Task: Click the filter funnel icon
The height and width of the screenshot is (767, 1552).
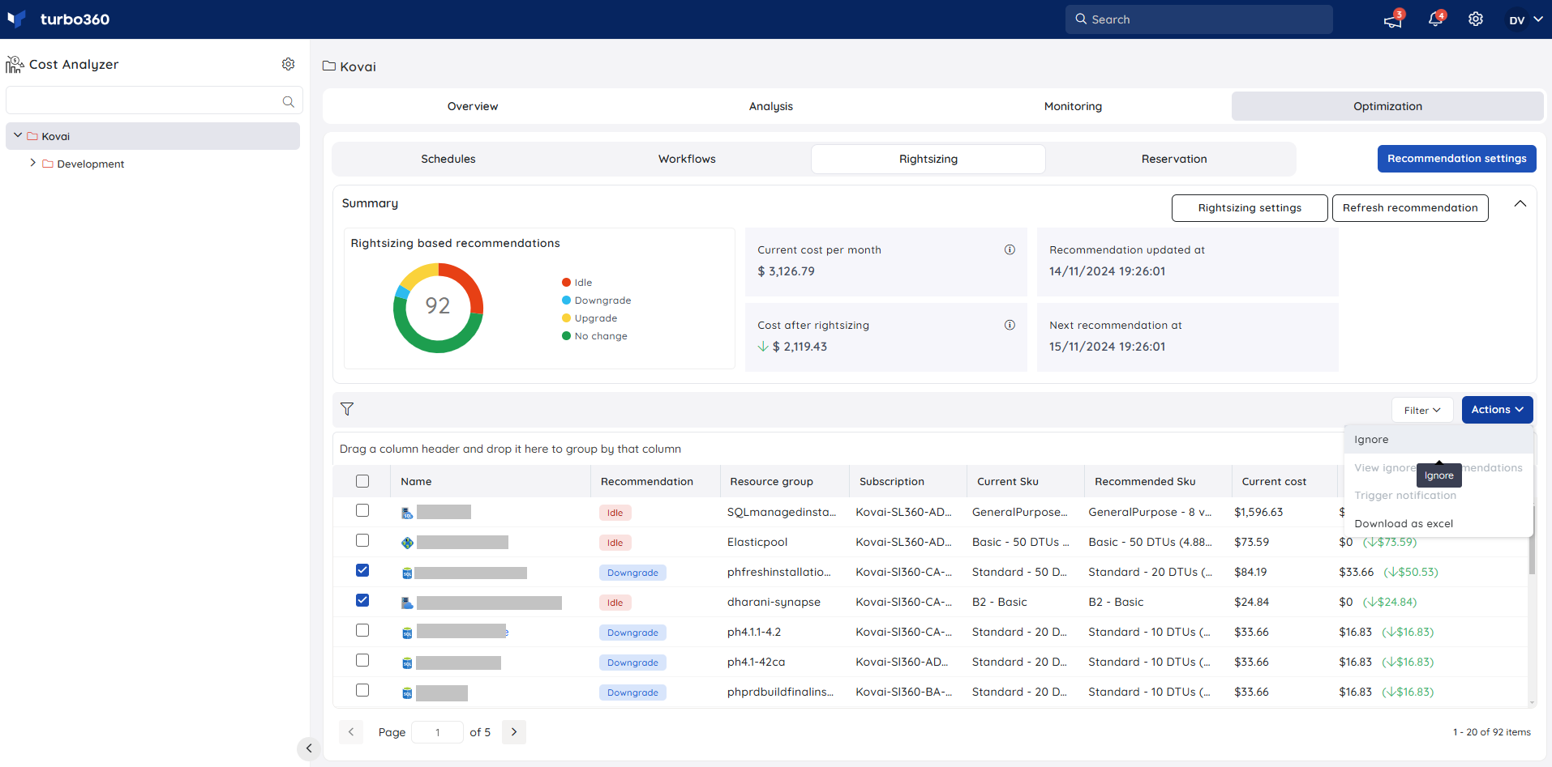Action: [347, 409]
